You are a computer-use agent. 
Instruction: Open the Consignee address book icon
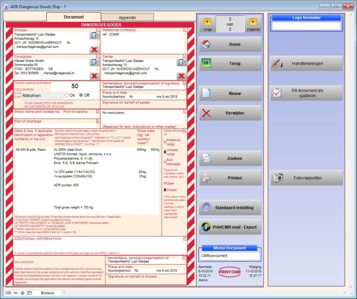[93, 62]
